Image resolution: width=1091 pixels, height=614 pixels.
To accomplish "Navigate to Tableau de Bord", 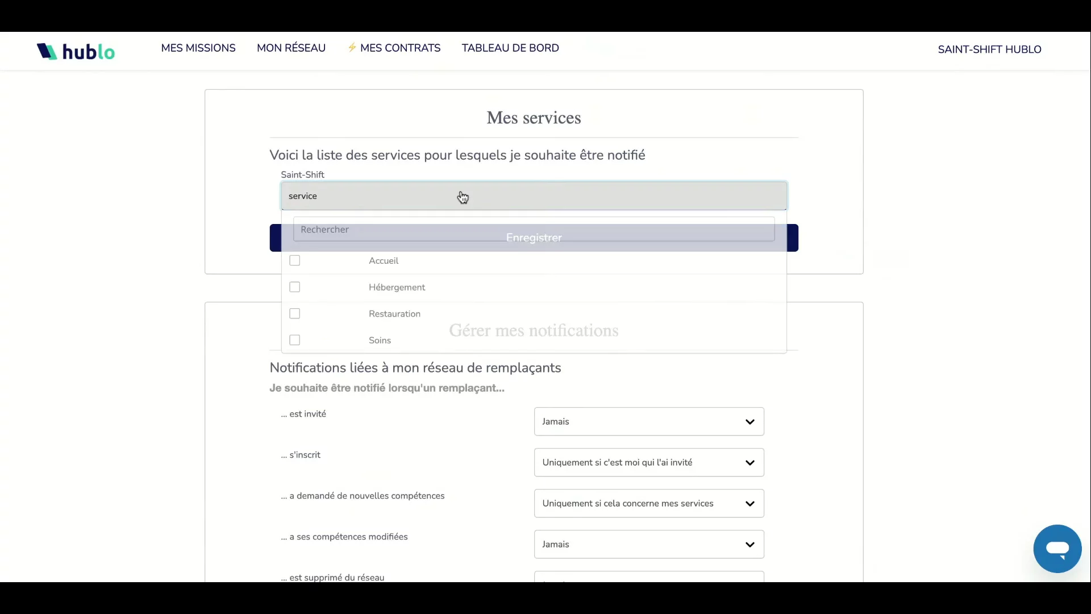I will coord(510,48).
